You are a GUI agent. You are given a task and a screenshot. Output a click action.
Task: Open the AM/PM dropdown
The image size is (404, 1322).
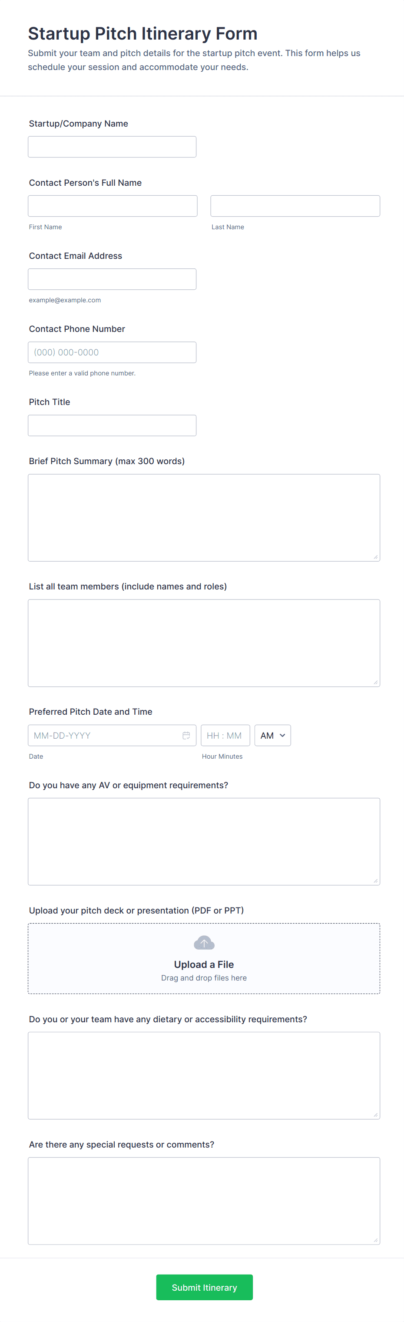tap(272, 735)
